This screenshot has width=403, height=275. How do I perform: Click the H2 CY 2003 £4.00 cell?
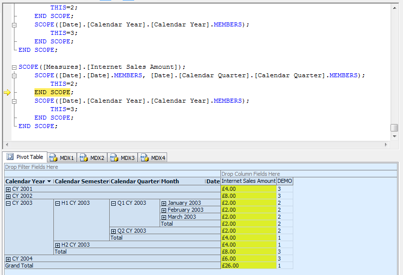pos(248,245)
